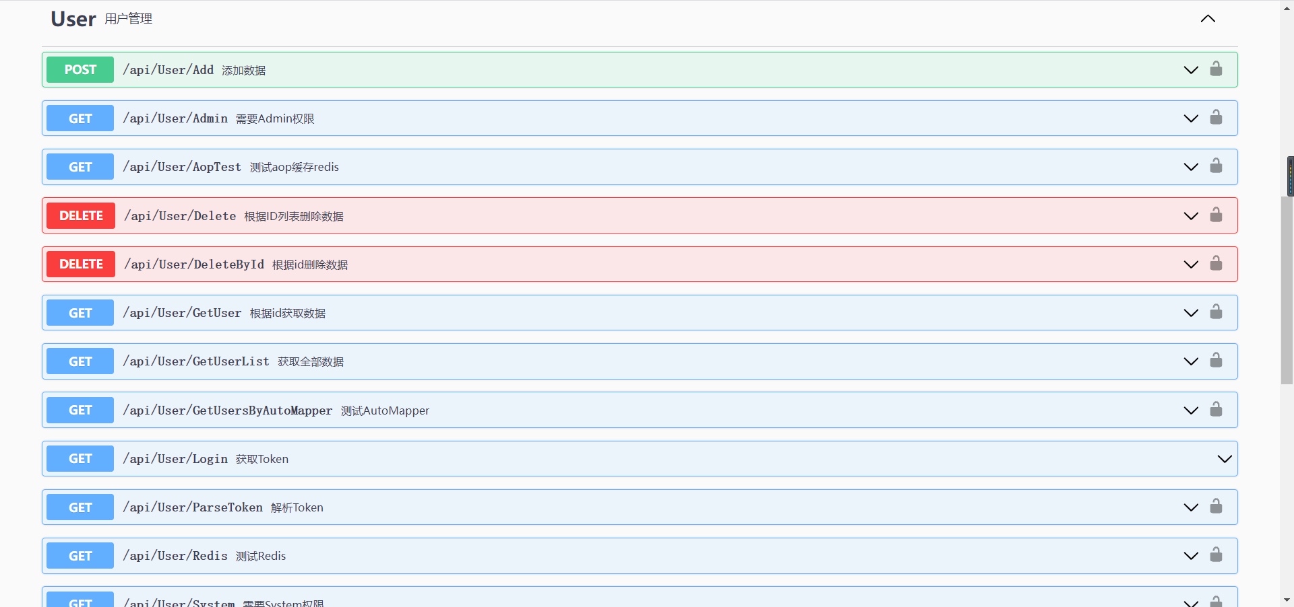
Task: Click the lock icon on /api/User/ParseToken
Action: pyautogui.click(x=1216, y=506)
